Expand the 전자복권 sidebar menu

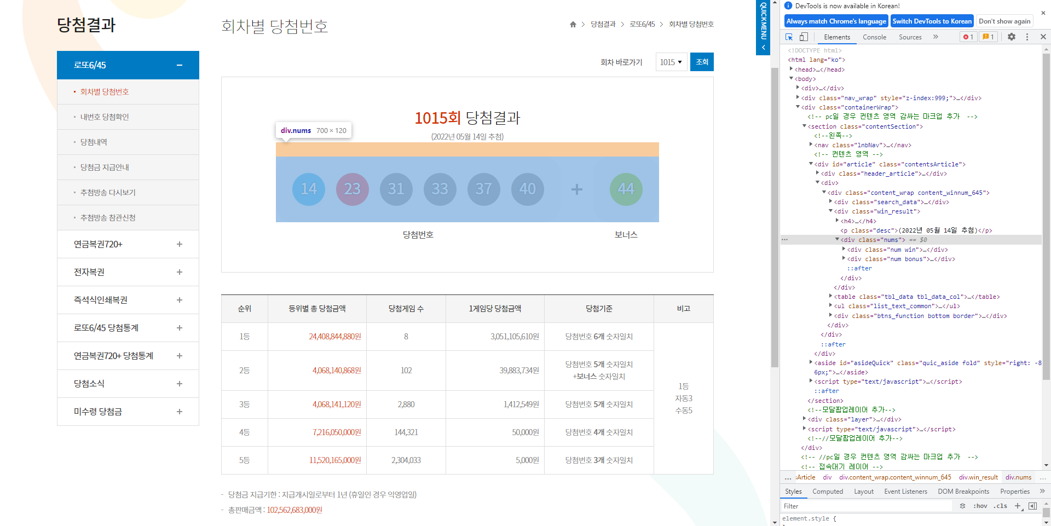[x=128, y=272]
